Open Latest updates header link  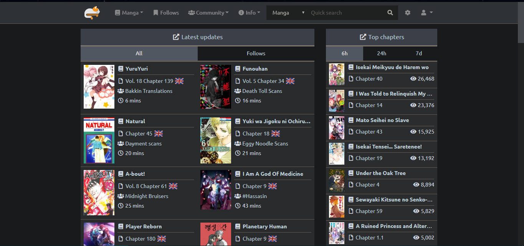[198, 37]
